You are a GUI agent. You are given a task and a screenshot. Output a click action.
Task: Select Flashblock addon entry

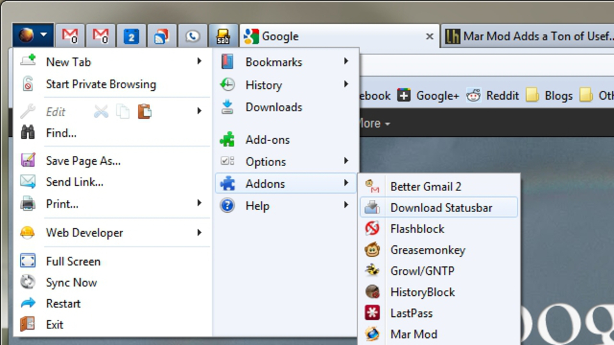coord(439,229)
